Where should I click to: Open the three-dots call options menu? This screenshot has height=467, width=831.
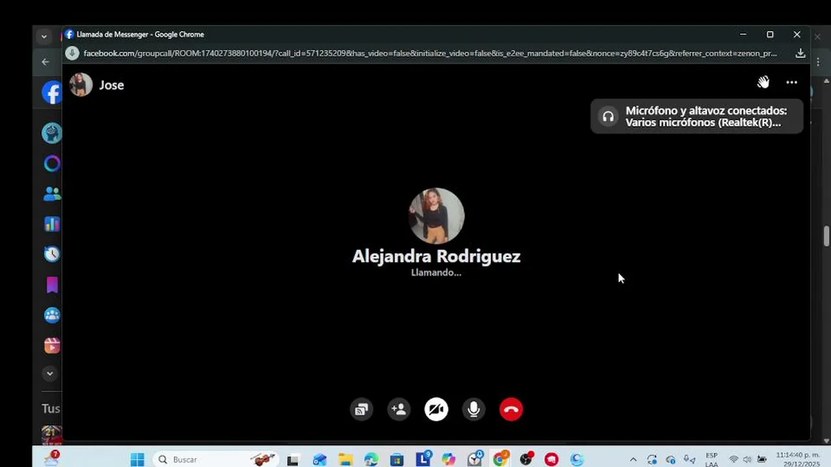[x=791, y=82]
